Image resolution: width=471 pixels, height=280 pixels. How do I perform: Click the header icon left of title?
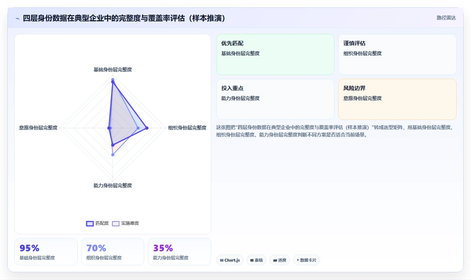pos(17,18)
